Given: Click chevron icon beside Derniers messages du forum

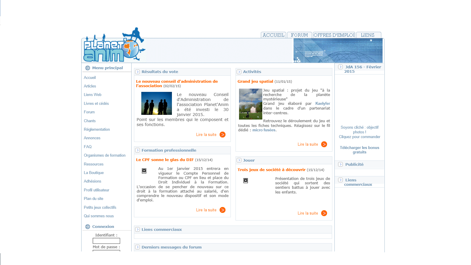Looking at the screenshot, I should [137, 247].
